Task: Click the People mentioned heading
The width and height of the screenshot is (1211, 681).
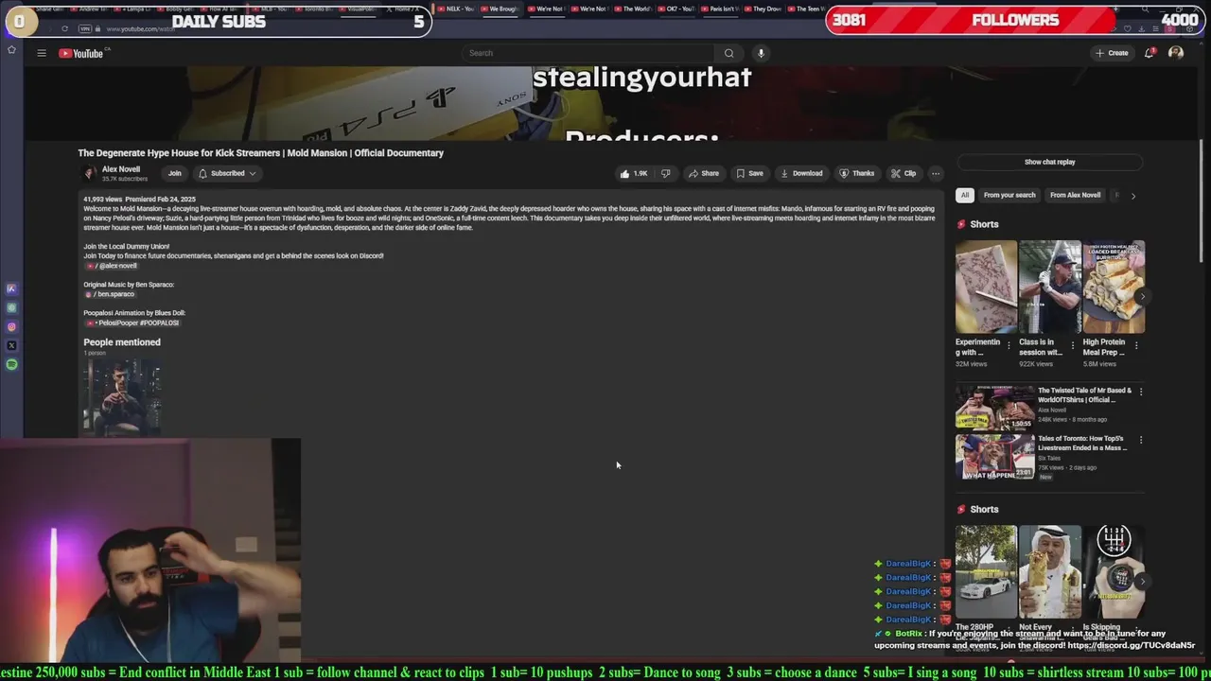Action: click(122, 342)
